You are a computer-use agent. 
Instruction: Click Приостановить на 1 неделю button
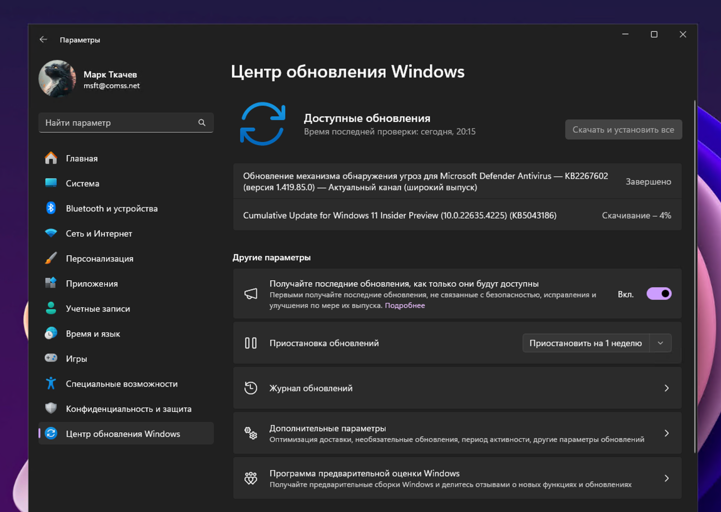tap(585, 343)
